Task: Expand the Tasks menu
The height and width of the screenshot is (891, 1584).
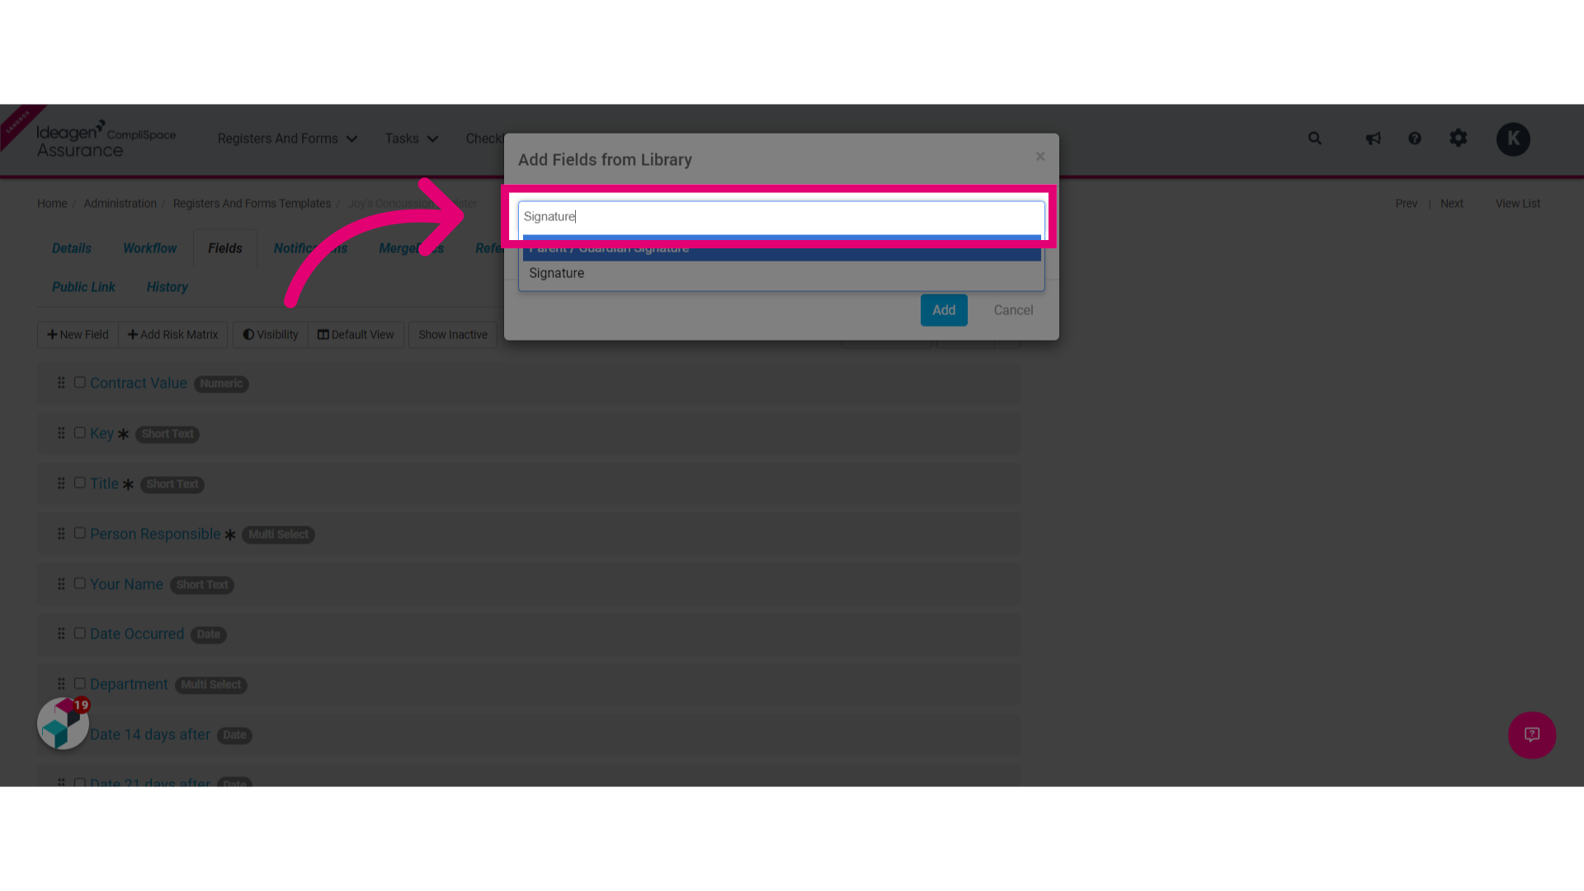Action: (x=411, y=139)
